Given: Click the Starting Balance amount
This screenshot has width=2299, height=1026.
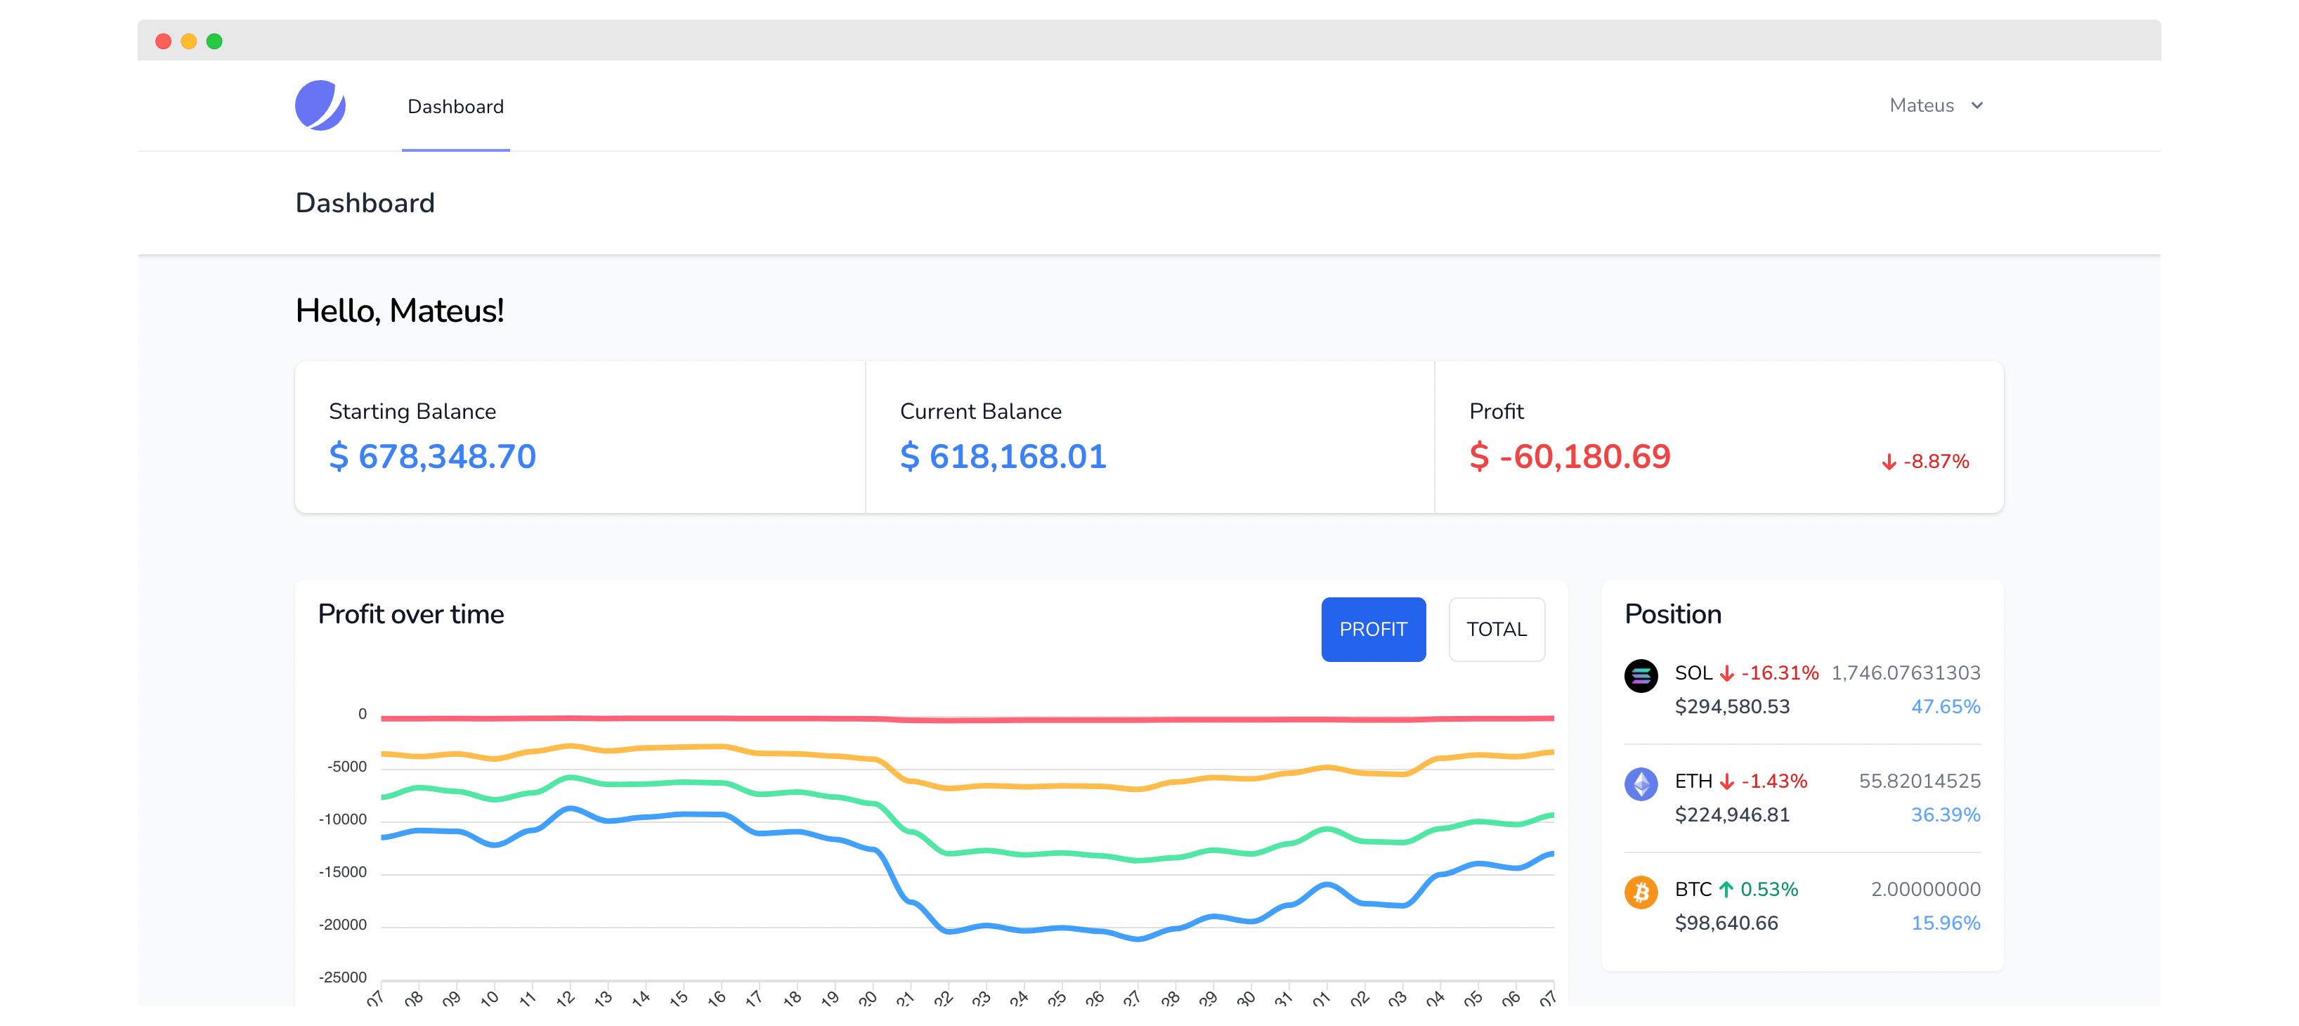Looking at the screenshot, I should [432, 457].
